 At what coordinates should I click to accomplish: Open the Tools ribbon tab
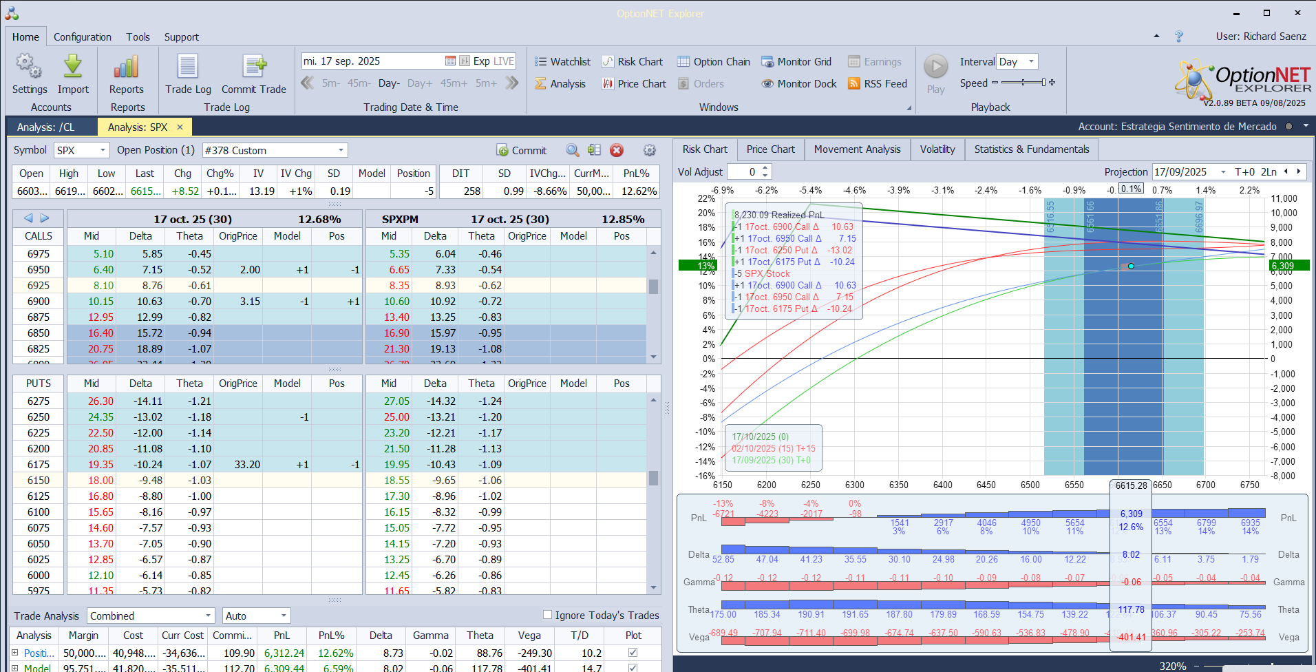[x=138, y=37]
